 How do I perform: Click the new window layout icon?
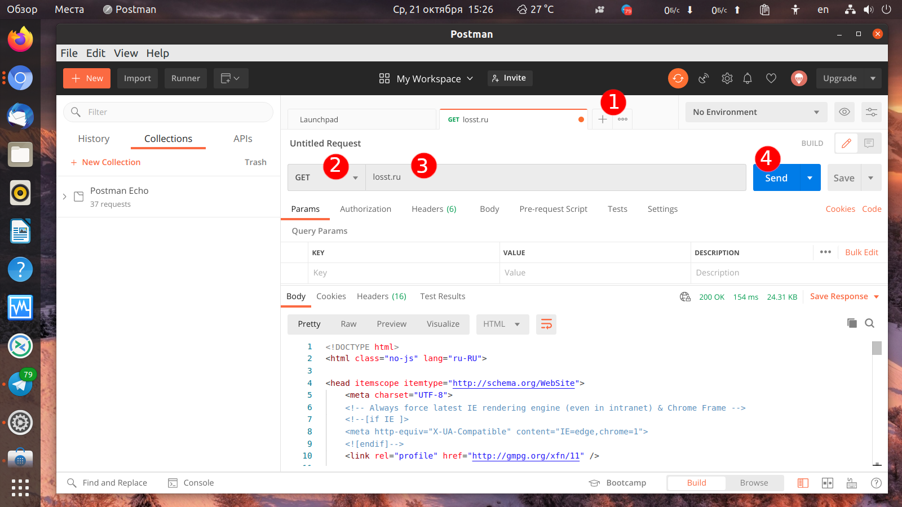point(231,78)
